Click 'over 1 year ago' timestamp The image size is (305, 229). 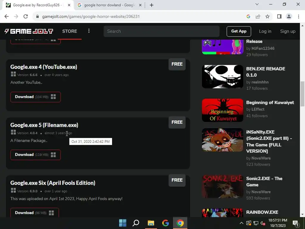click(x=56, y=191)
